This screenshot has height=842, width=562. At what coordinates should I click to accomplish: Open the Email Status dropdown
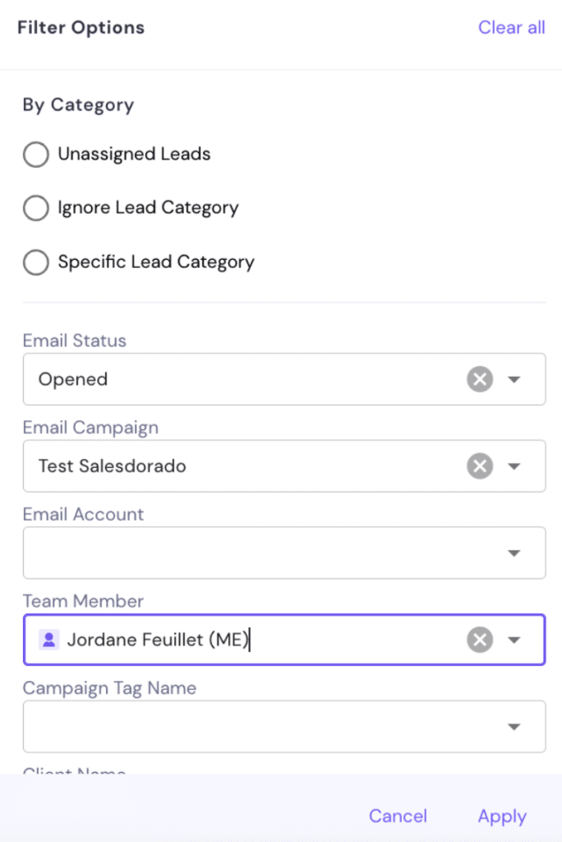[515, 379]
